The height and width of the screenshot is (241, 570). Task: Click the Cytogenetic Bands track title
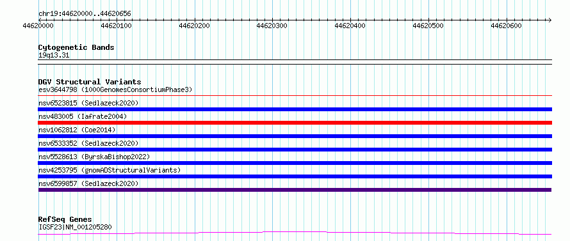pyautogui.click(x=76, y=47)
